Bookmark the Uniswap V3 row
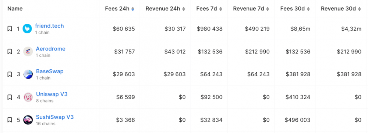368x133 pixels. pyautogui.click(x=10, y=97)
